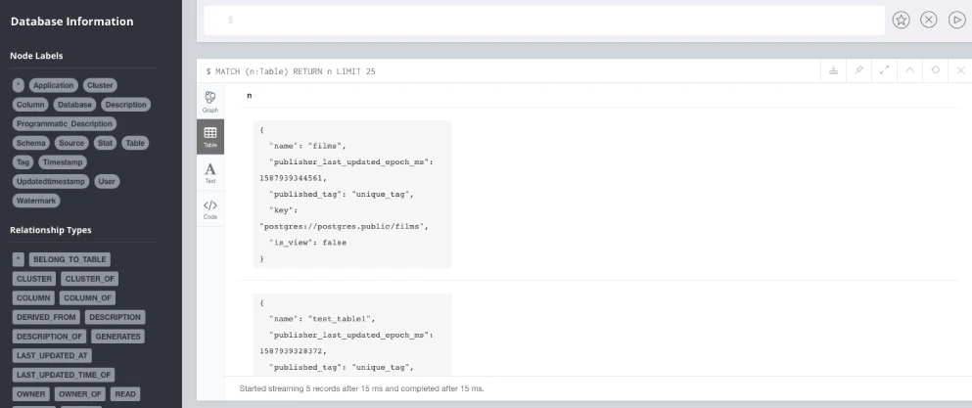
Task: Close the result frame
Action: pyautogui.click(x=961, y=70)
